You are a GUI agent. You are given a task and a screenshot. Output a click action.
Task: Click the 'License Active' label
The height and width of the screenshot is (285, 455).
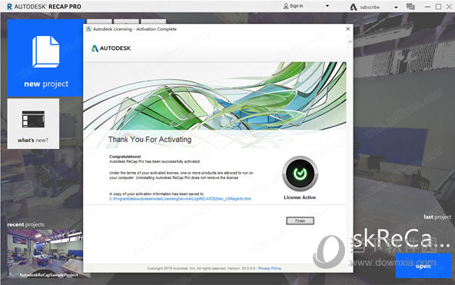coord(300,197)
